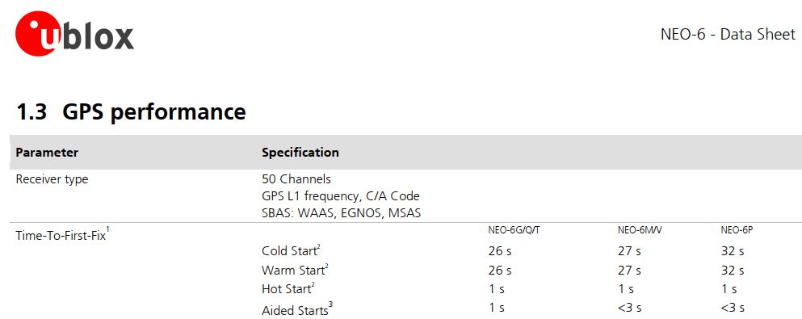Click the 50 Channels text

(x=296, y=179)
